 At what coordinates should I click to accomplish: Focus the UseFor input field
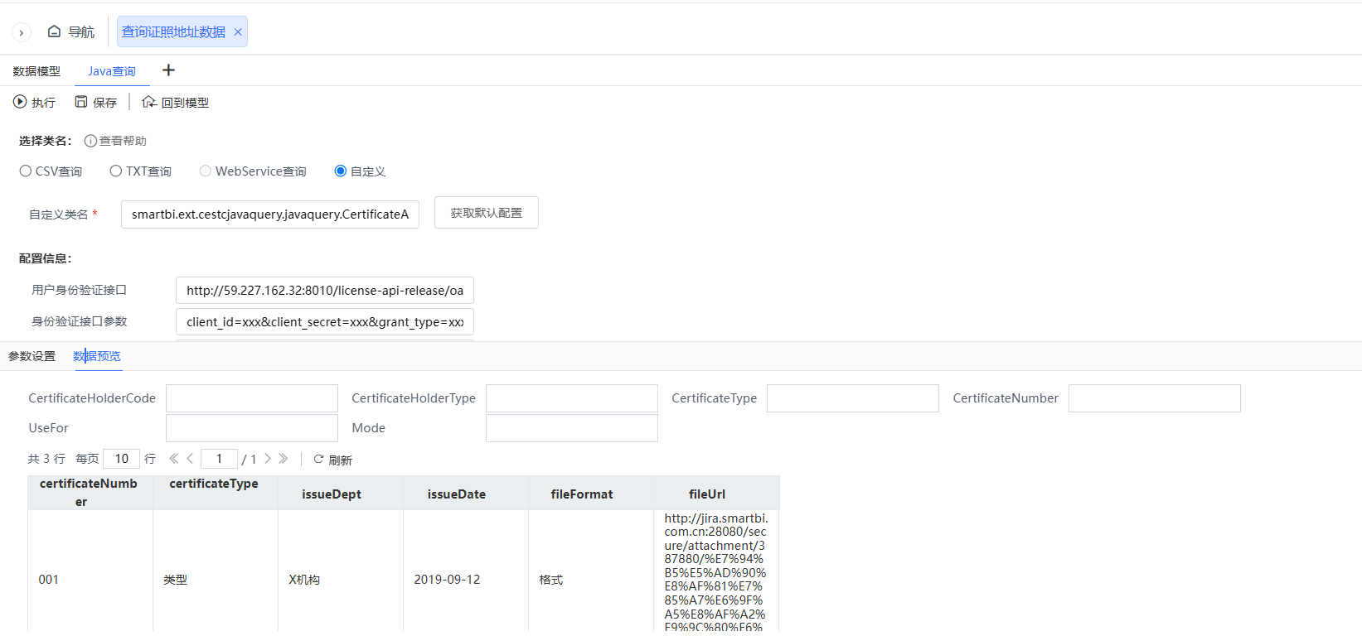pyautogui.click(x=252, y=428)
